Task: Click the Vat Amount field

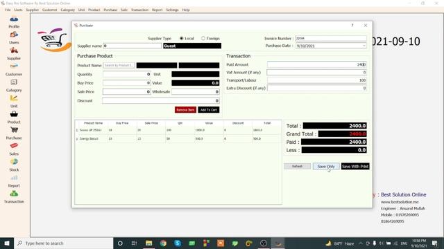Action: tap(317, 73)
